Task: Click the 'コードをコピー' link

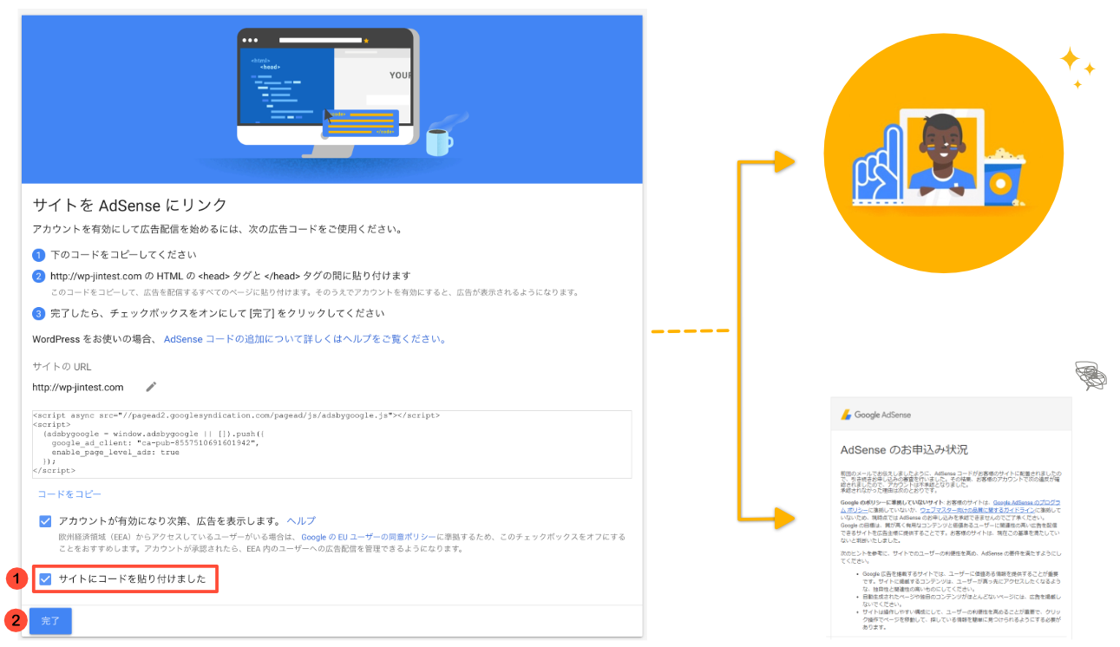Action: [x=69, y=493]
